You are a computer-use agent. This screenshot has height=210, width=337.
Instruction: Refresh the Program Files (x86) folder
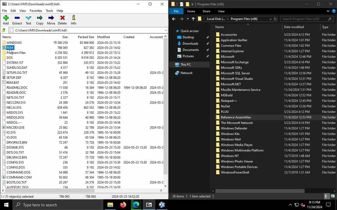pos(275,19)
